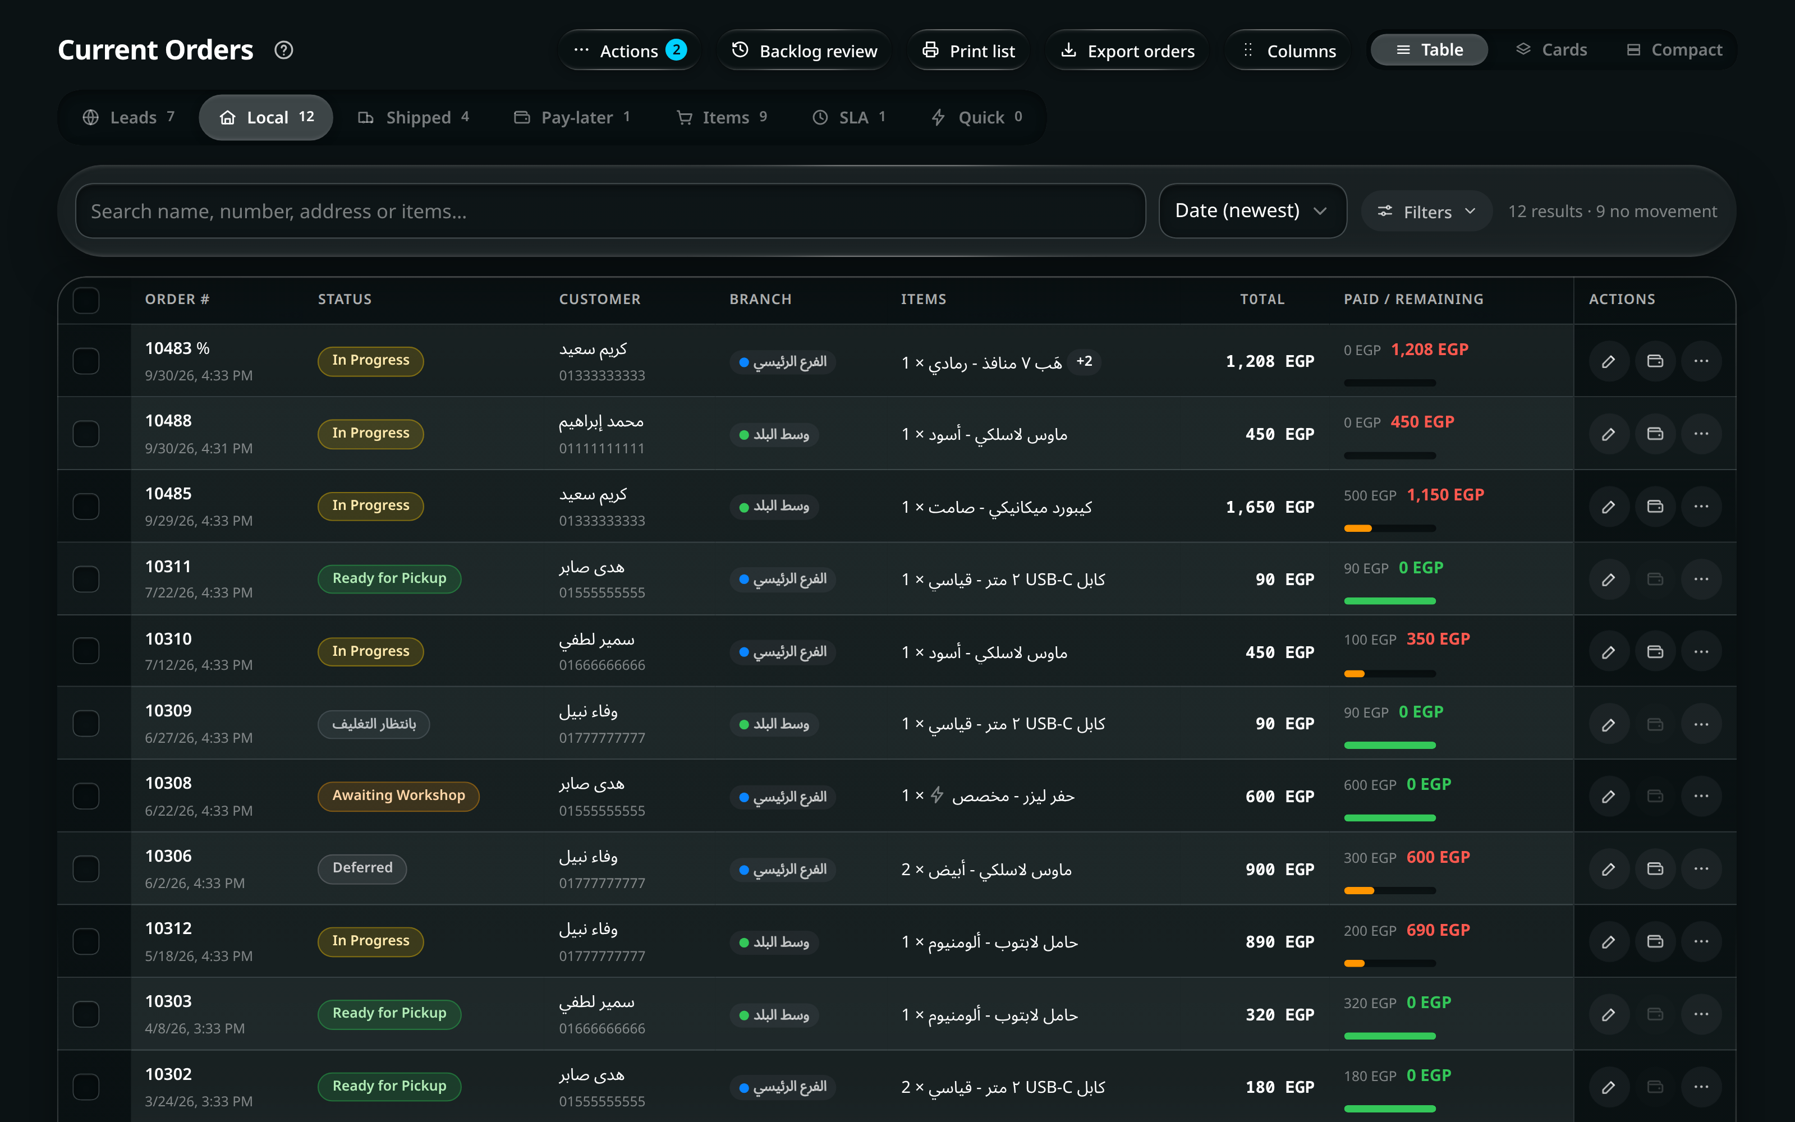
Task: Click the Print list button
Action: point(967,50)
